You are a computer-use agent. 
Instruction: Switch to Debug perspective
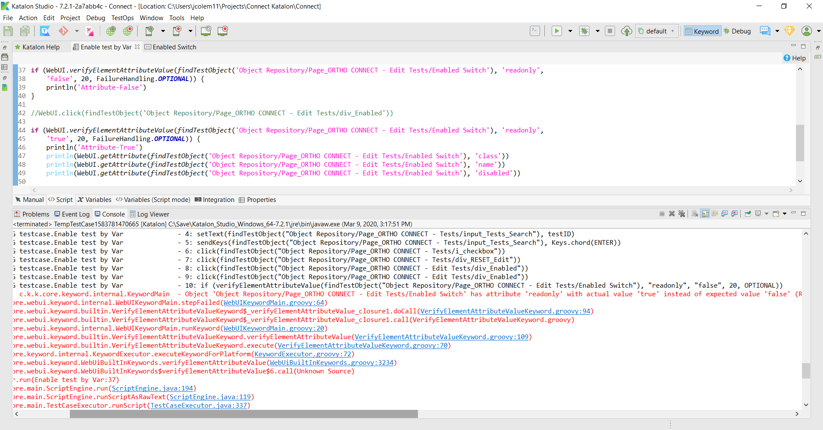click(x=737, y=31)
